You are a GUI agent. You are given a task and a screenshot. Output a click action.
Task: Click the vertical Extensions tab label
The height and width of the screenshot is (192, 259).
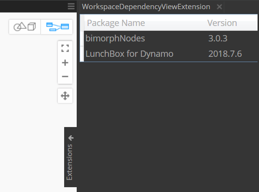pyautogui.click(x=69, y=162)
